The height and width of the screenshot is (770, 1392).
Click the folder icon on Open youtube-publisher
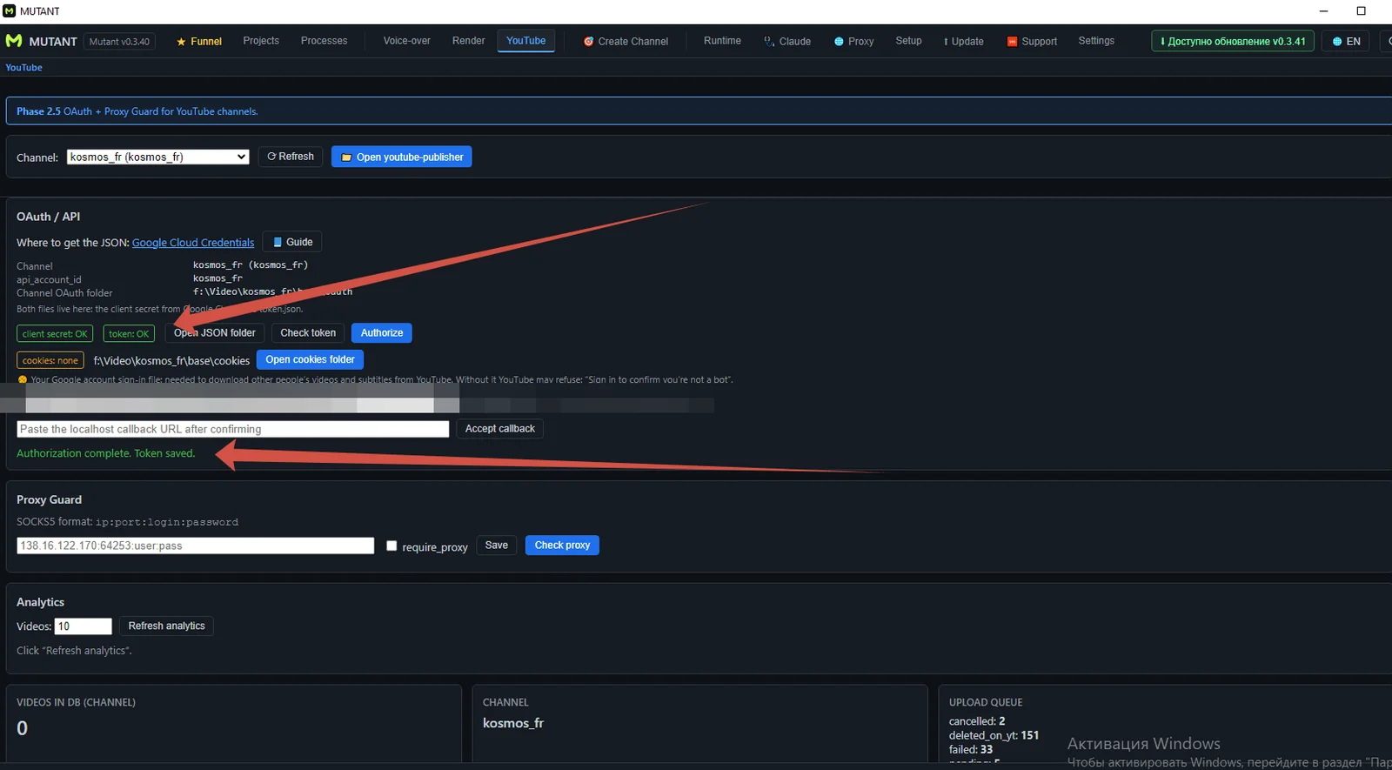pyautogui.click(x=346, y=157)
